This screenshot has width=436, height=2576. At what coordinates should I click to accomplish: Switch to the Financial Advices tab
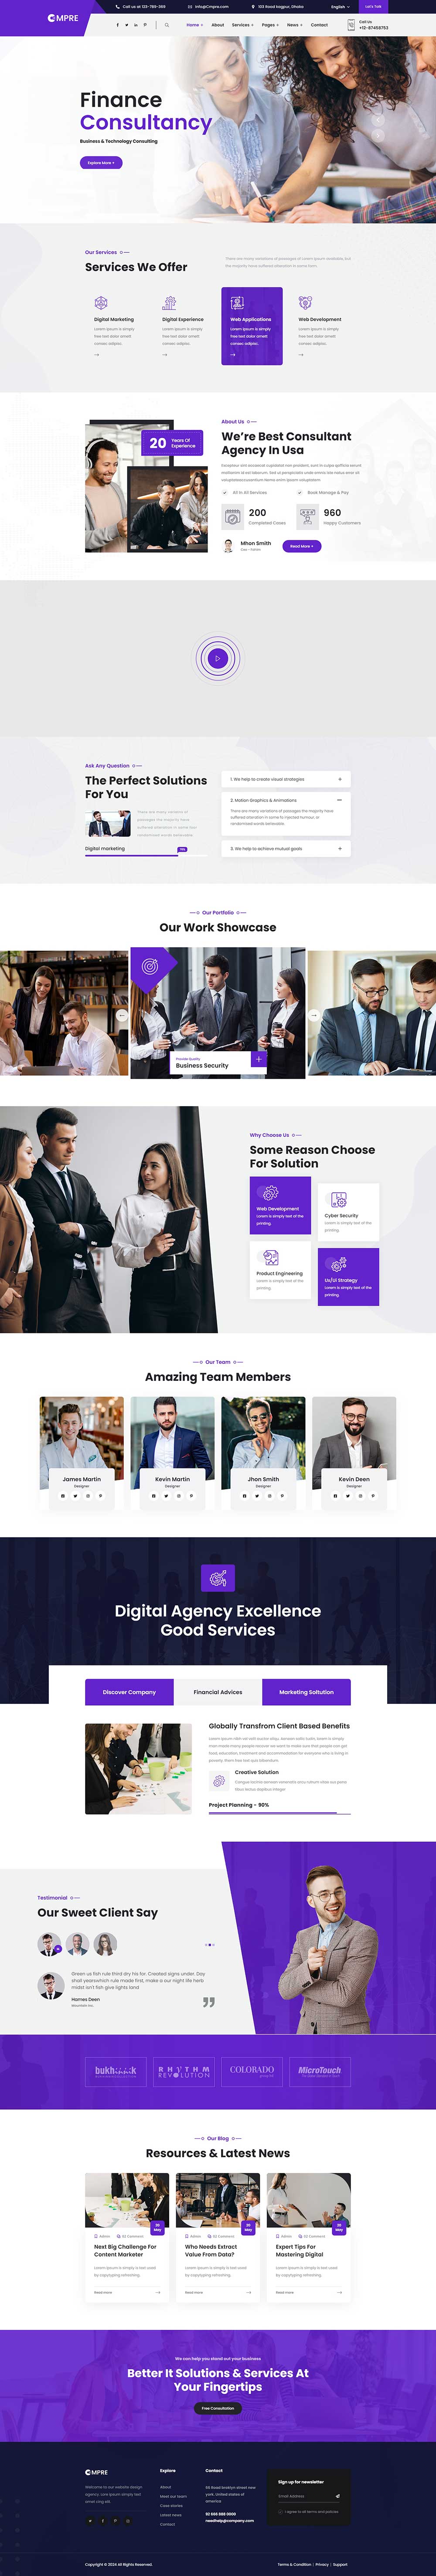[x=218, y=1692]
